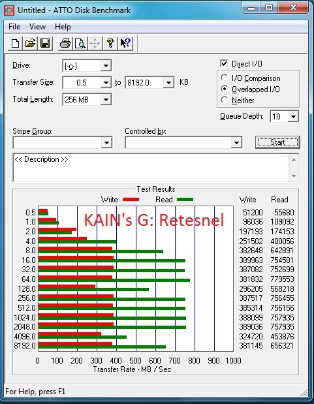
Task: Open a file with the folder icon
Action: pos(30,43)
